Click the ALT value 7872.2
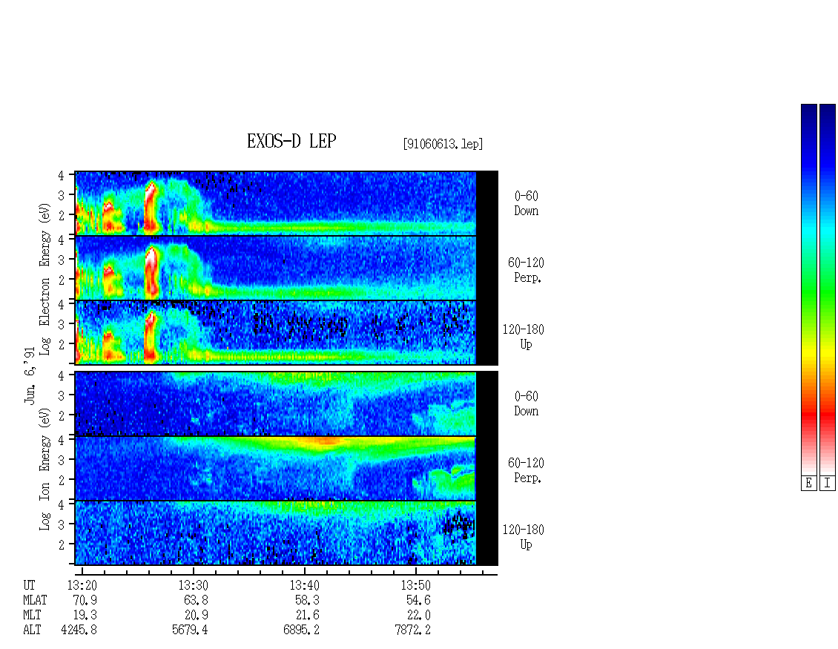This screenshot has height=649, width=838. 412,630
